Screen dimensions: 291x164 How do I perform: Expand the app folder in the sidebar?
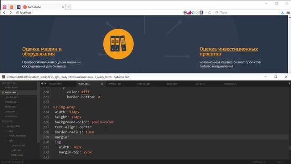[x=6, y=131]
